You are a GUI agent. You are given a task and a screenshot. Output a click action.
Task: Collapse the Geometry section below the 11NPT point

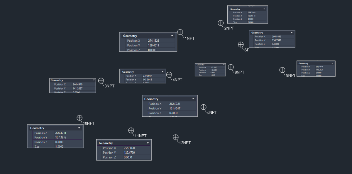(x=148, y=143)
